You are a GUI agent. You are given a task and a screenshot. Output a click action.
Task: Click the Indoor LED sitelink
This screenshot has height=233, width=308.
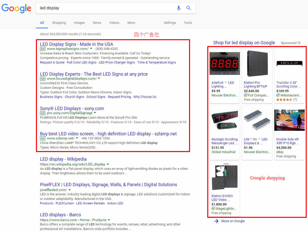[115, 203]
